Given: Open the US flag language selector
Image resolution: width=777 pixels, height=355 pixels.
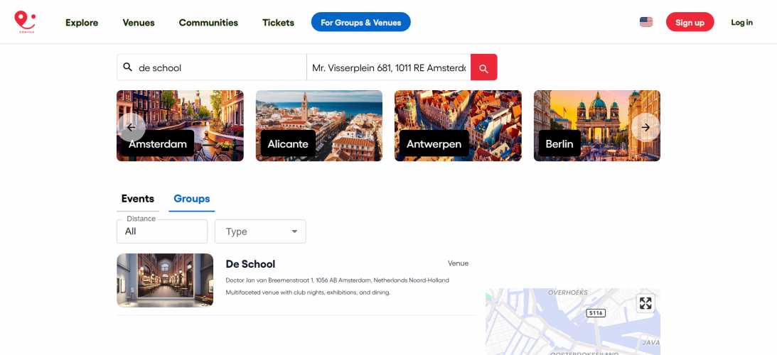Looking at the screenshot, I should point(646,22).
